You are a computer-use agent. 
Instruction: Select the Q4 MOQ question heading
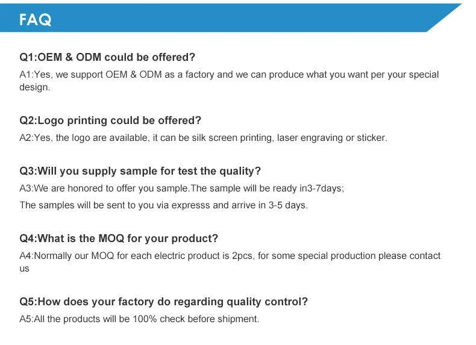pyautogui.click(x=119, y=238)
